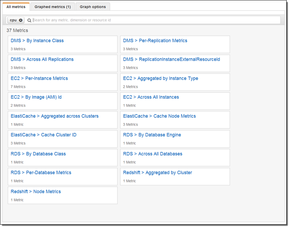Screen dimensions: 290x228
Task: Choose EC2 Across All Instances
Action: [151, 97]
